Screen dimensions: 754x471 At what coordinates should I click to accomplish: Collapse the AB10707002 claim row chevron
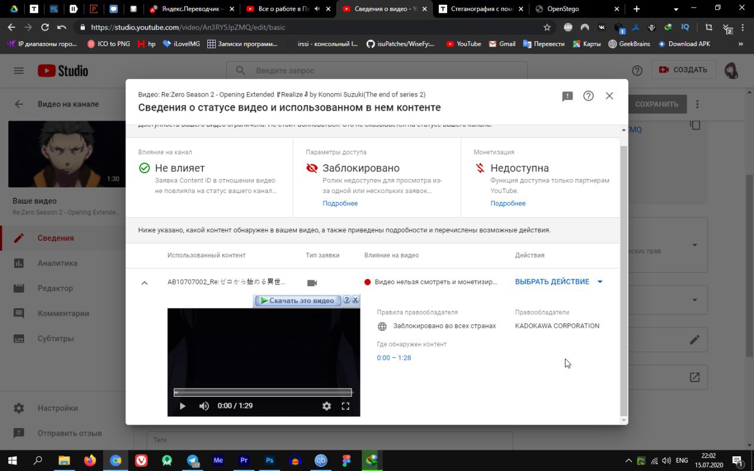[144, 283]
